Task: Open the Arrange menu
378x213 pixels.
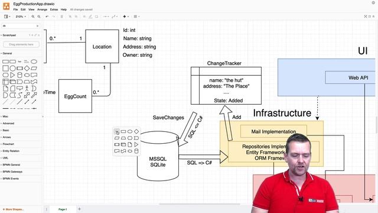Action: 42,9
